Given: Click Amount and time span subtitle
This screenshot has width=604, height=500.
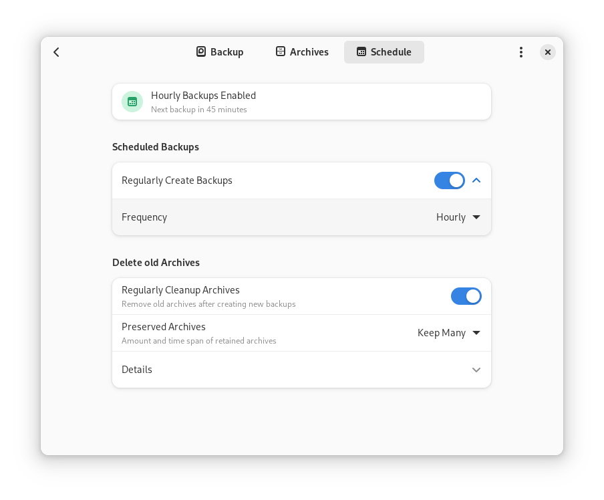Looking at the screenshot, I should [198, 341].
